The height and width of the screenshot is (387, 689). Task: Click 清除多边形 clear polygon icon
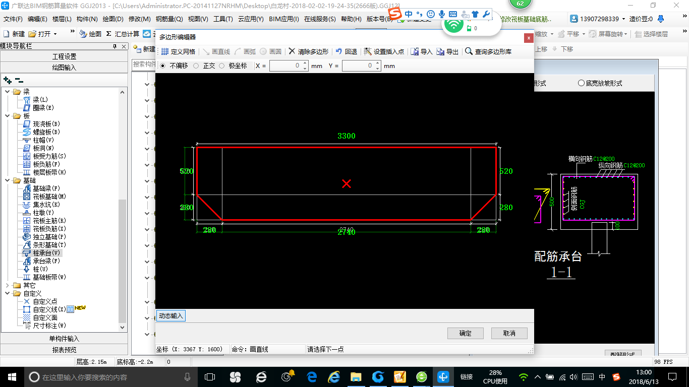click(x=292, y=51)
